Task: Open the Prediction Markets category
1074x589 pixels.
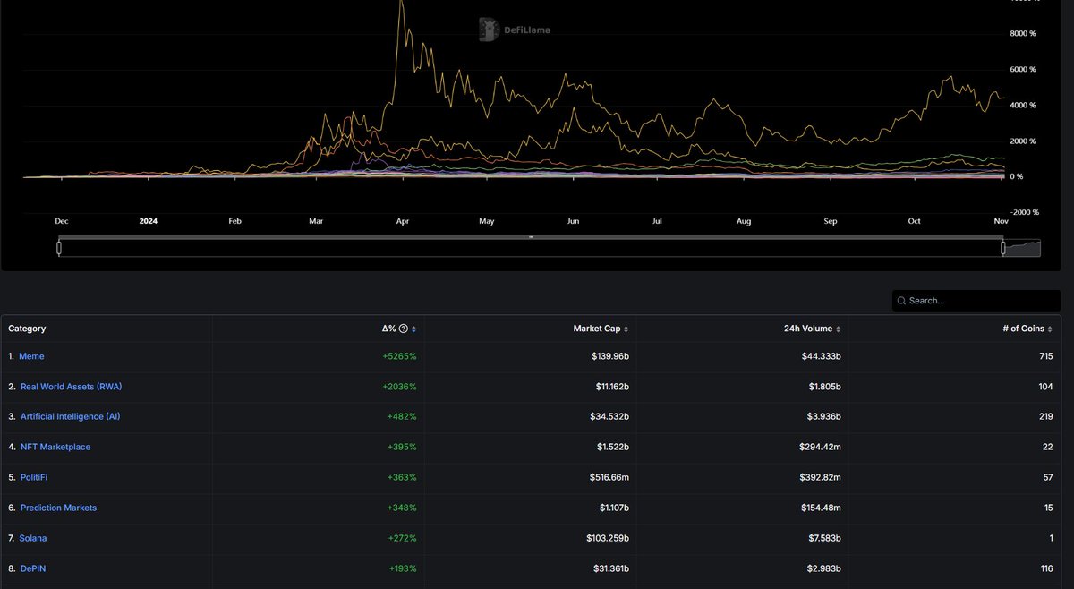Action: (x=58, y=508)
